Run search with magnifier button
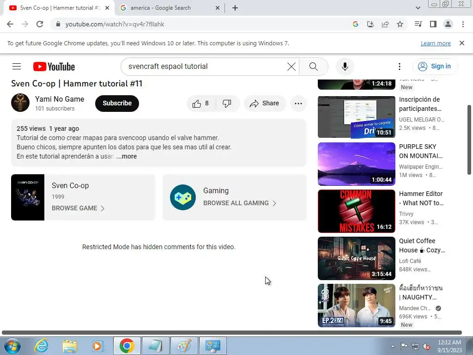Screen dimensions: 473x355 tap(314, 67)
